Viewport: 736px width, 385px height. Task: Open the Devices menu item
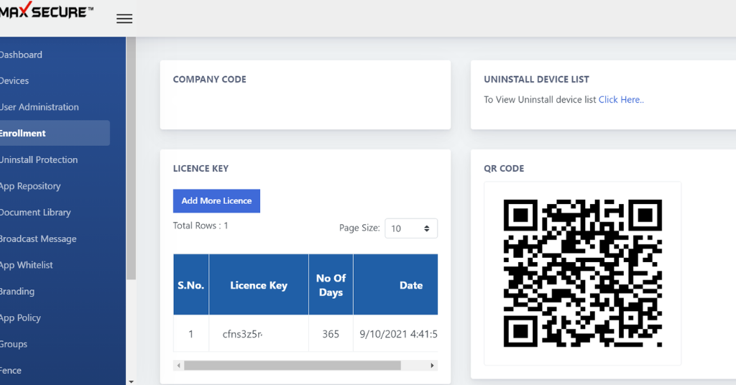pos(15,80)
